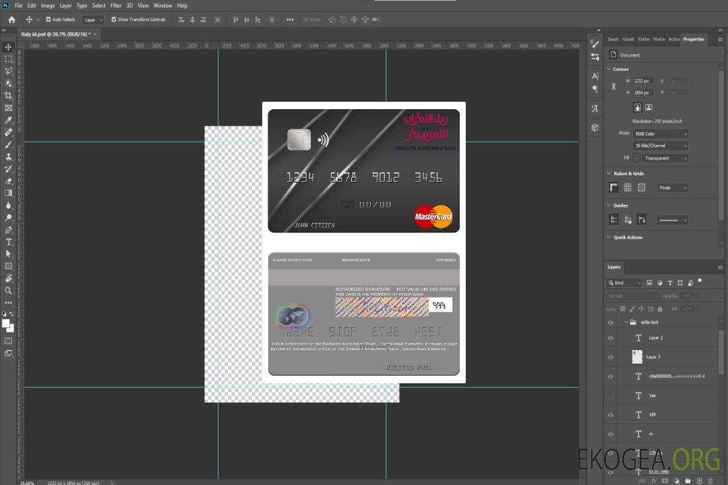Viewport: 728px width, 485px height.
Task: Toggle the layer filter on/off switch
Action: tap(700, 282)
